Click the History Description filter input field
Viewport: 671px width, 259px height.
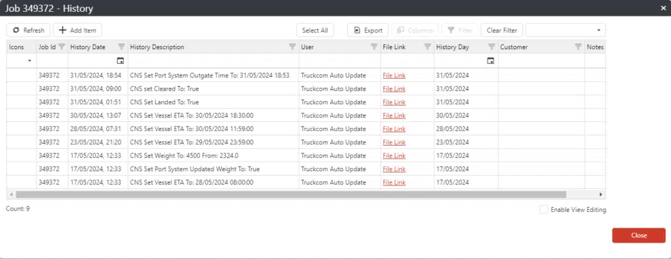[213, 61]
